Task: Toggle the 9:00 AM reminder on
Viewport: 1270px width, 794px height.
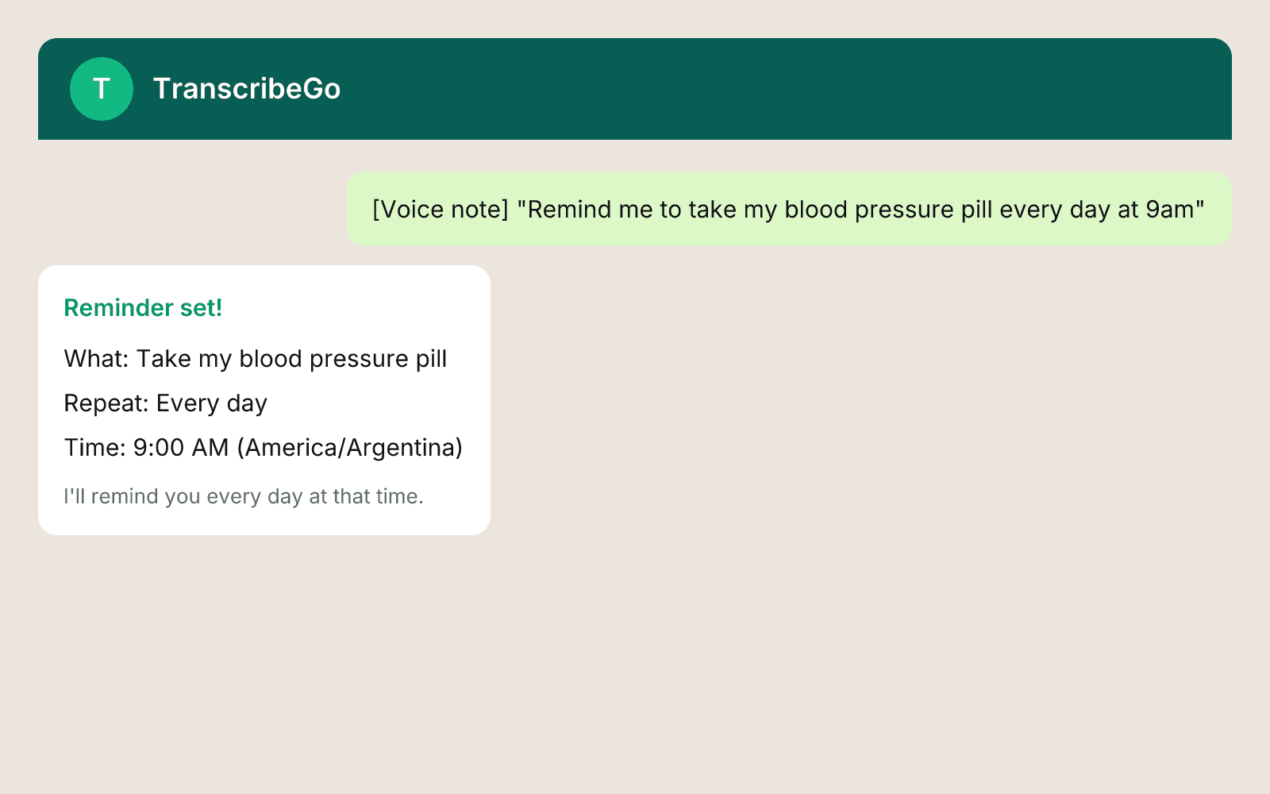Action: click(x=183, y=447)
